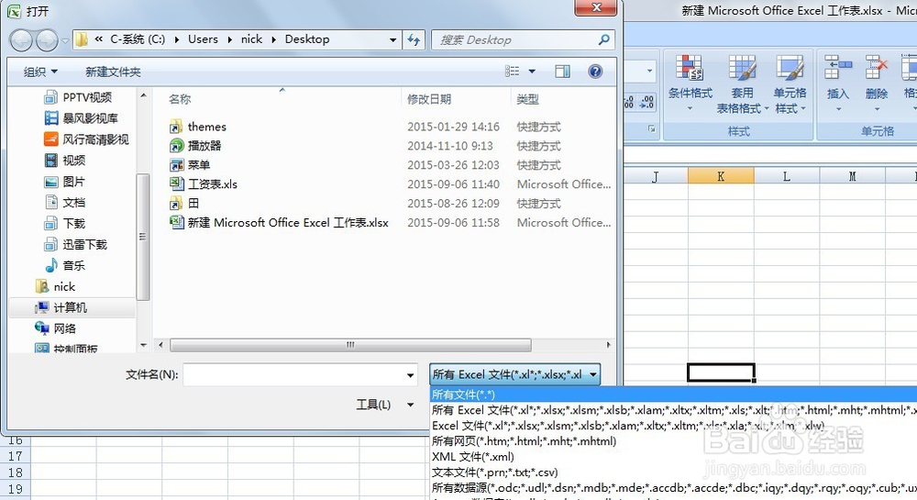Open the address bar history dropdown arrow
917x500 pixels.
click(x=393, y=39)
